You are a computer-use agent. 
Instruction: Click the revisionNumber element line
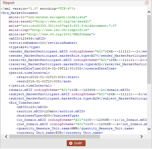point(43,43)
